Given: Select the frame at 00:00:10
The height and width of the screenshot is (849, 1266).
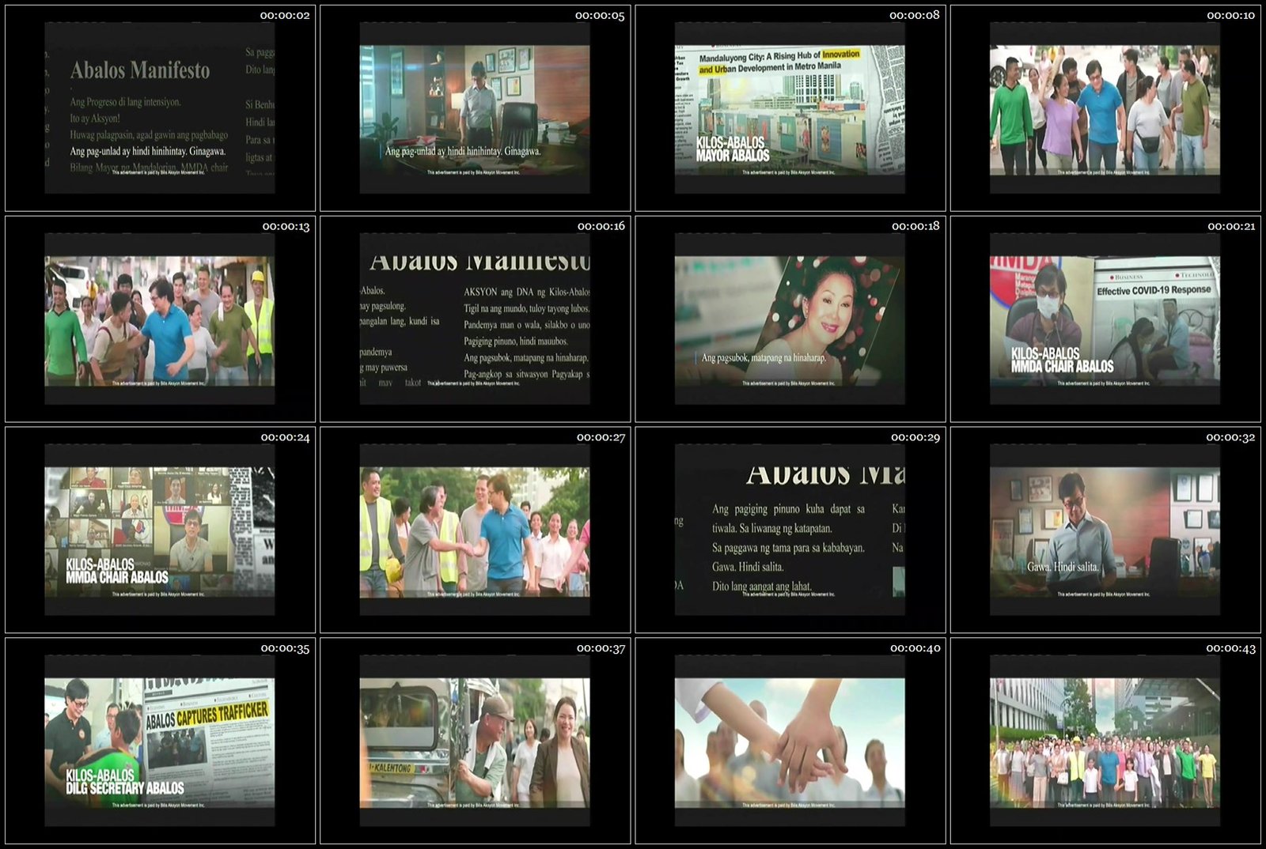Looking at the screenshot, I should tap(1105, 108).
